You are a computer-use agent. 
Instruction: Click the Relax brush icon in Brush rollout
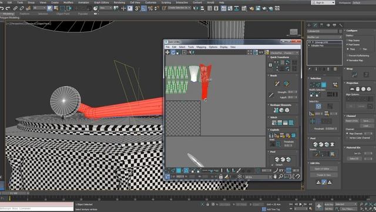click(x=286, y=84)
